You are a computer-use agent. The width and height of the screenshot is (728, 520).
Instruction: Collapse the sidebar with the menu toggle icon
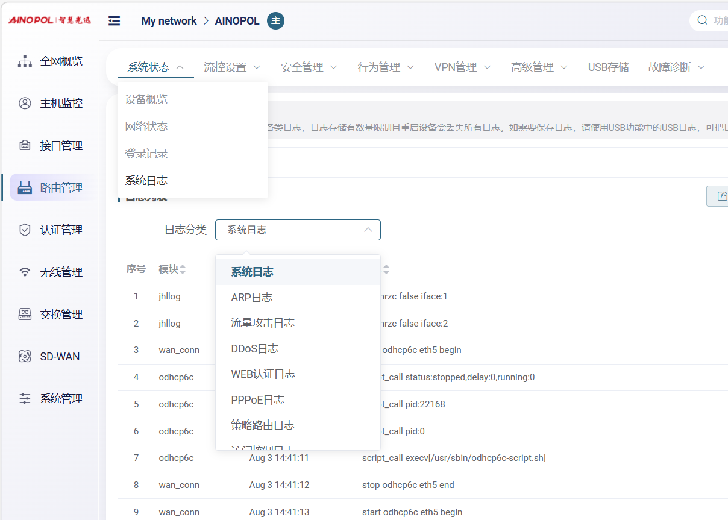(x=114, y=21)
